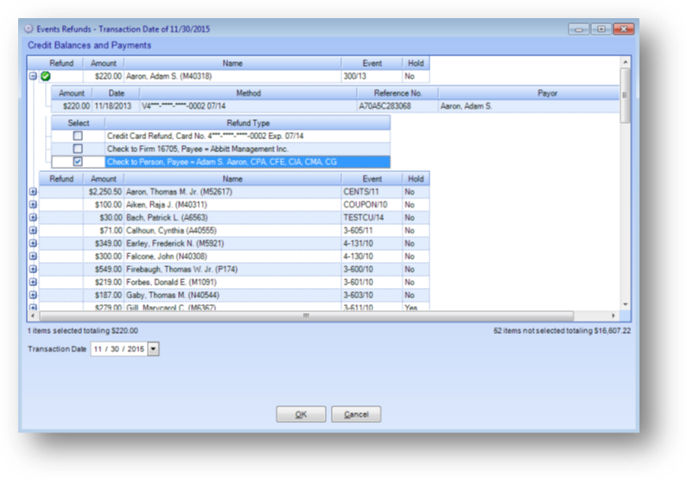This screenshot has height=479, width=687.
Task: Click the $349.00 amount cell
Action: (104, 244)
